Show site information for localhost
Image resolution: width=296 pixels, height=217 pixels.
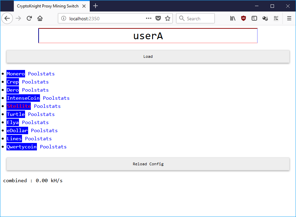(x=64, y=18)
